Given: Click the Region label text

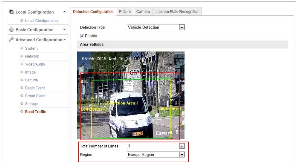Looking at the screenshot, I should pyautogui.click(x=86, y=155).
